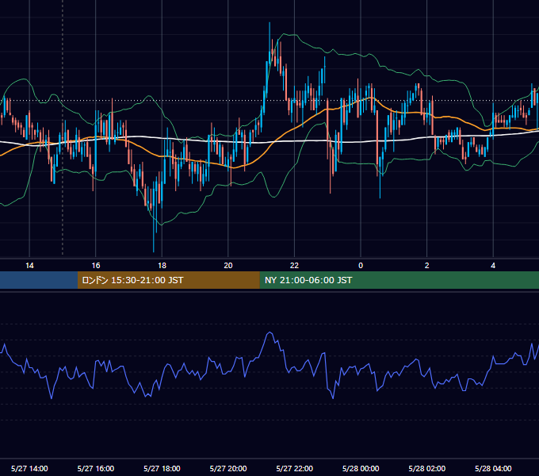
Task: Click the 2 hour label on price chart axis
Action: (x=427, y=266)
